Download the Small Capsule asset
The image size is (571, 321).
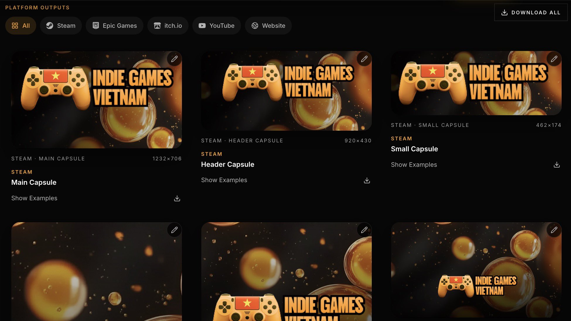click(x=557, y=165)
